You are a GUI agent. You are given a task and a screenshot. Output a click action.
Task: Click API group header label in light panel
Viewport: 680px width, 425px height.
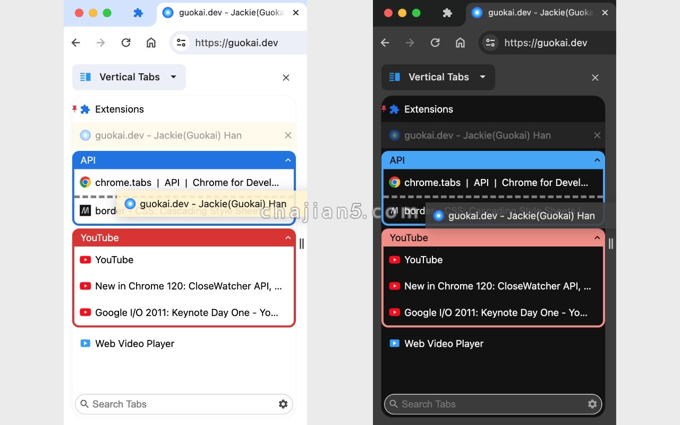point(88,160)
